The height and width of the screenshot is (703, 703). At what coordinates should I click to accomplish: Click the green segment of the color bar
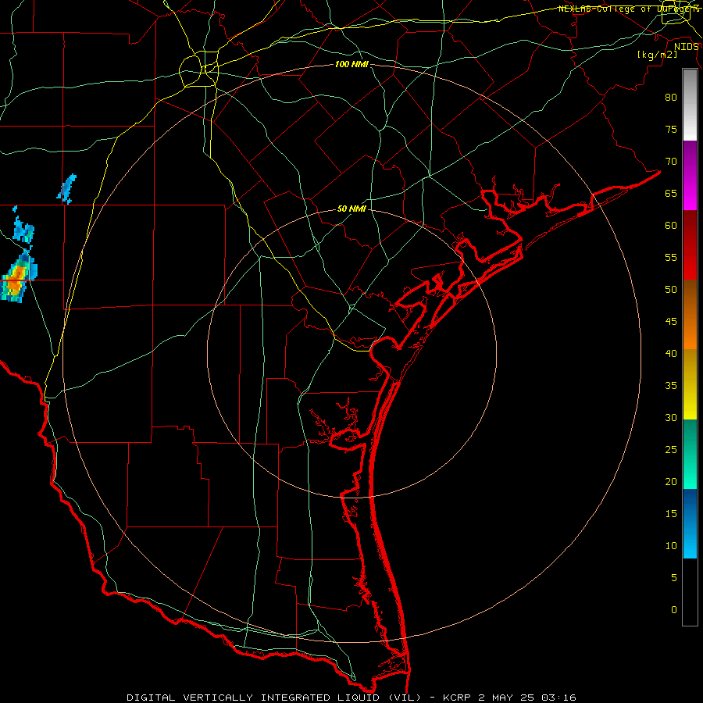690,454
